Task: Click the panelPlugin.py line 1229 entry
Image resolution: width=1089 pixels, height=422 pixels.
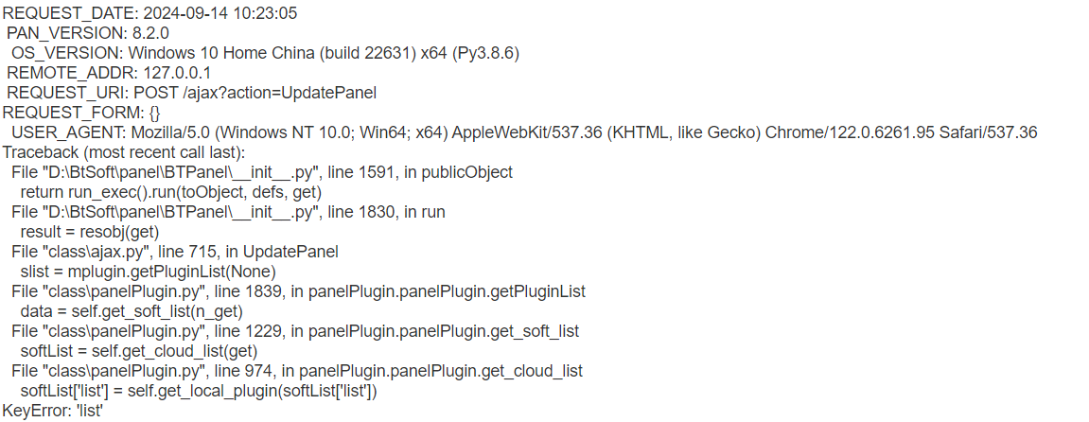Action: (x=296, y=331)
